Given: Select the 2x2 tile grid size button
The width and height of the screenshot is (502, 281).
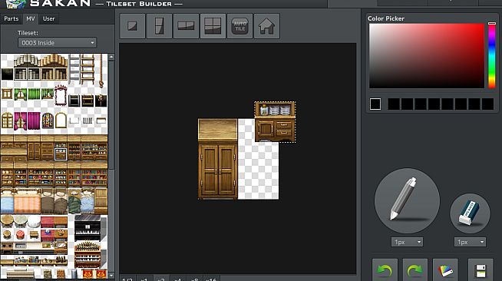Looking at the screenshot, I should (213, 26).
